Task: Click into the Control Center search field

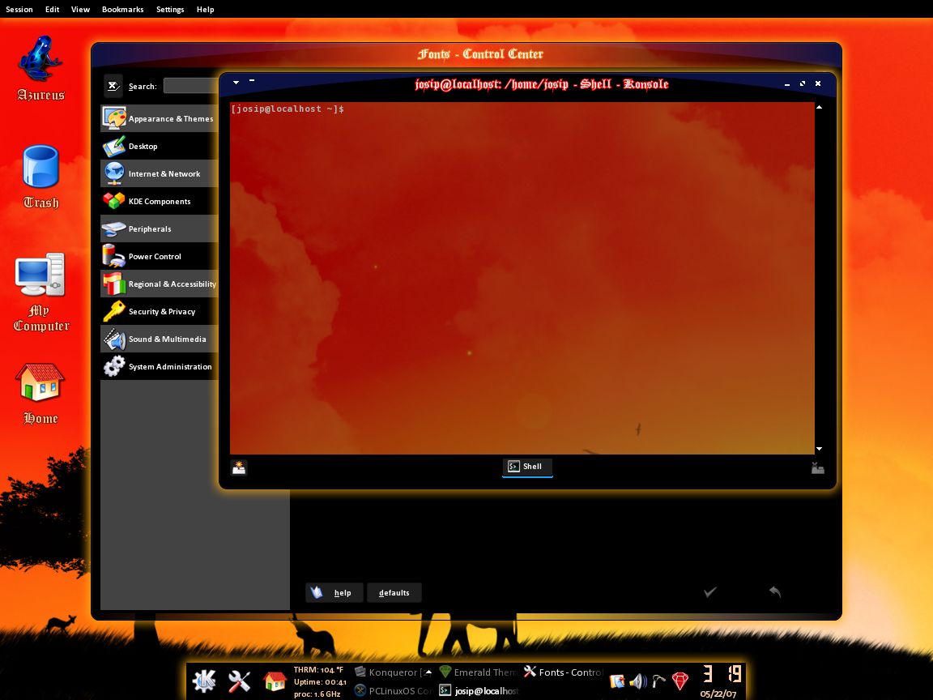Action: pos(191,86)
